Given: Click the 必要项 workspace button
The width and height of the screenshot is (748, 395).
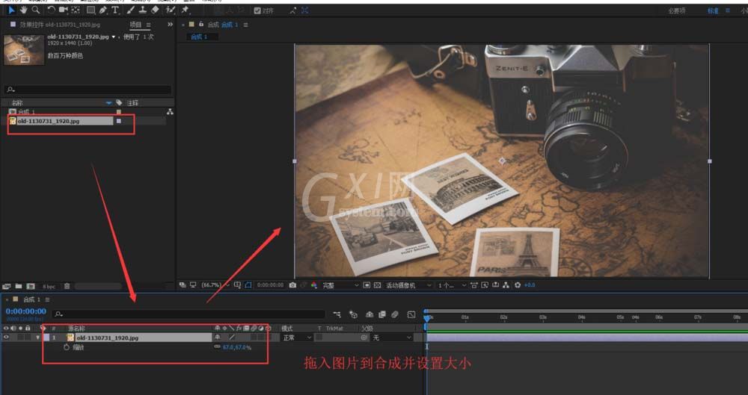Looking at the screenshot, I should [x=677, y=11].
